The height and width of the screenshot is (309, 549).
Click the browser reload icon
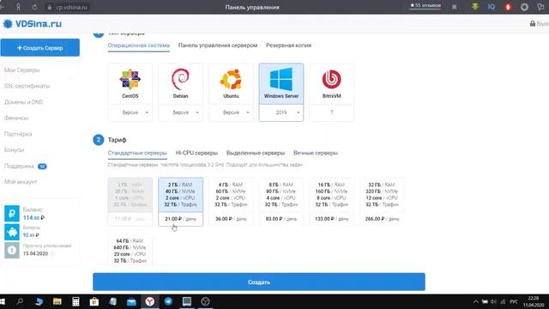(x=34, y=7)
